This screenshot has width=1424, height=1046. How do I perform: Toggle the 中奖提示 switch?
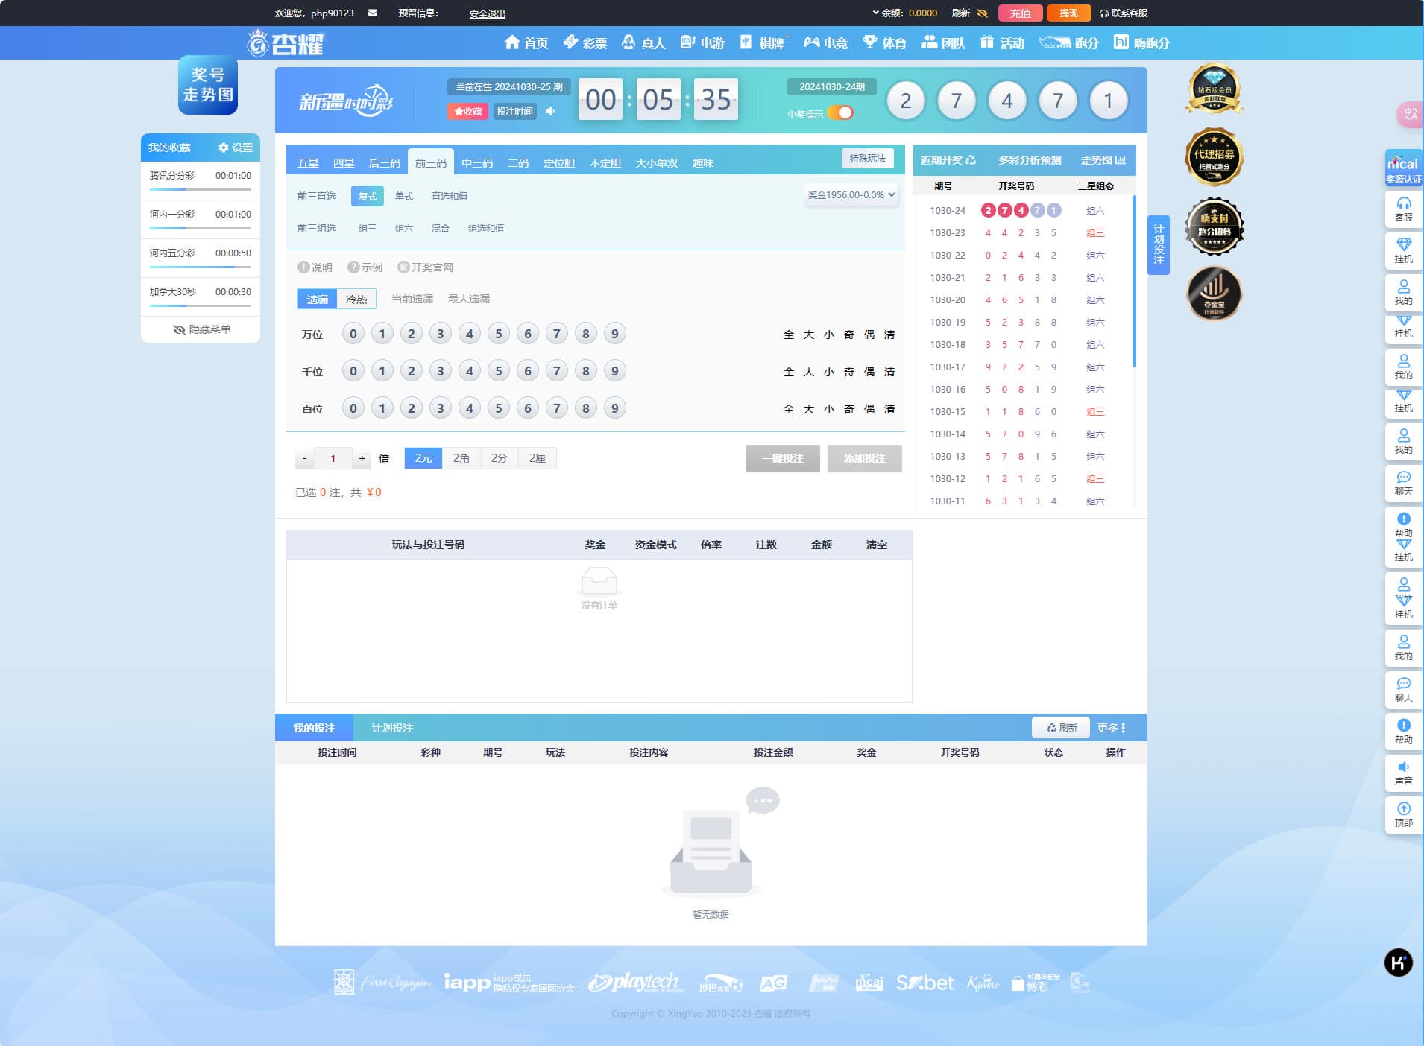tap(840, 113)
